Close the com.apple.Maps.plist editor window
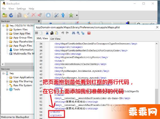 pos(157,27)
